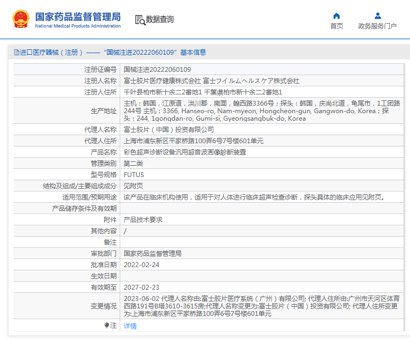The height and width of the screenshot is (339, 410).
Task: Click the registrant address 千叶县柏市 value
Action: tap(203, 92)
